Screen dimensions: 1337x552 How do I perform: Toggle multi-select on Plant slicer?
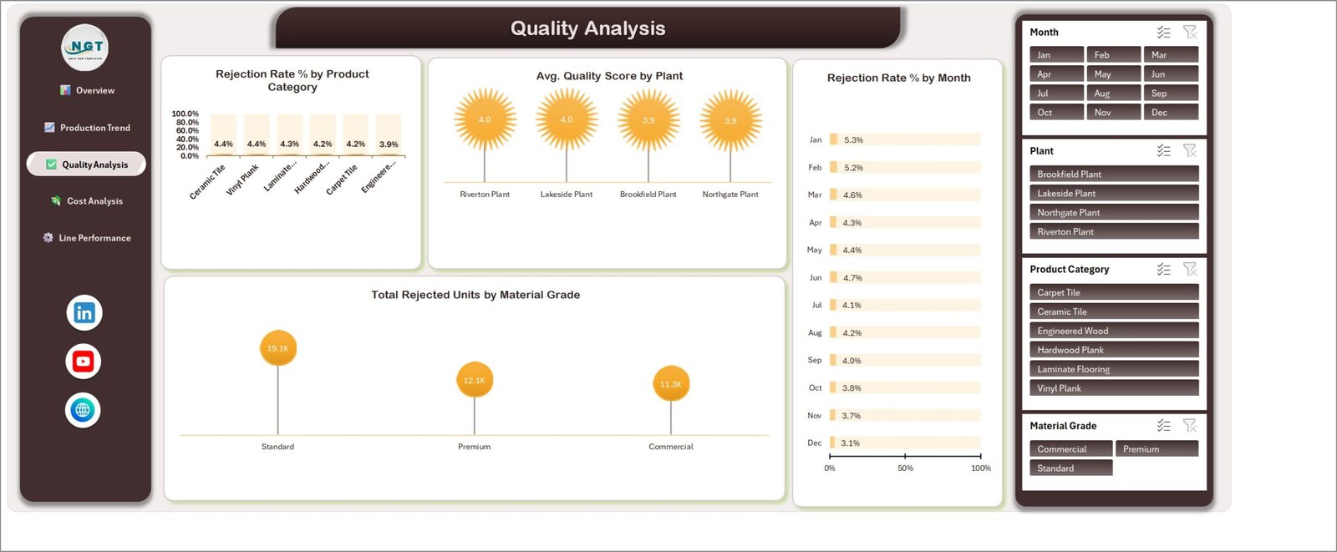1163,151
